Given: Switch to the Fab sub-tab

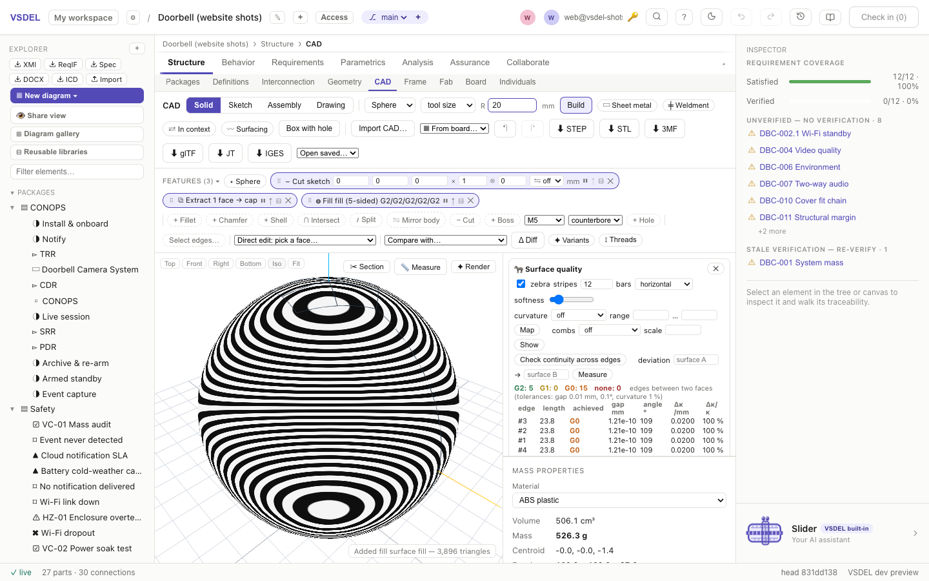Looking at the screenshot, I should (446, 82).
